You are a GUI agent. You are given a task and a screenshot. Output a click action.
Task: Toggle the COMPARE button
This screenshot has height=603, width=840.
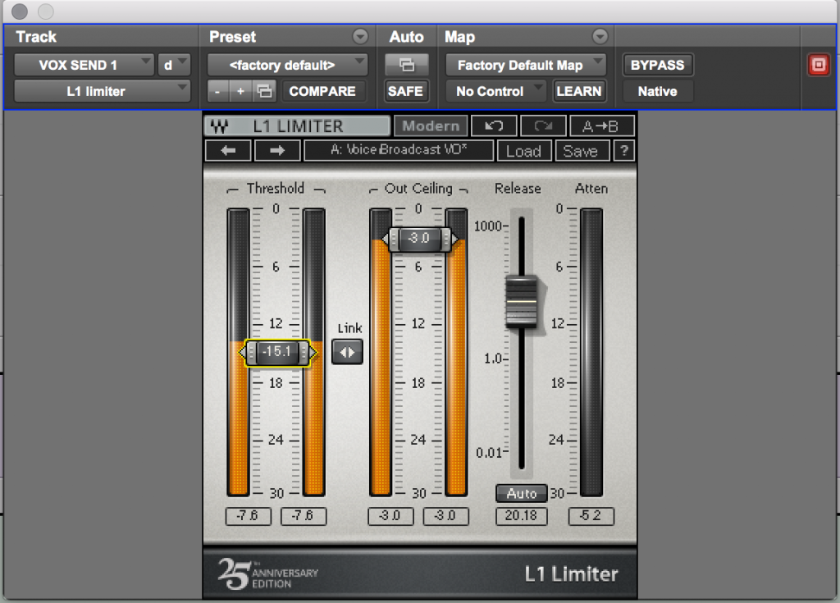point(322,91)
